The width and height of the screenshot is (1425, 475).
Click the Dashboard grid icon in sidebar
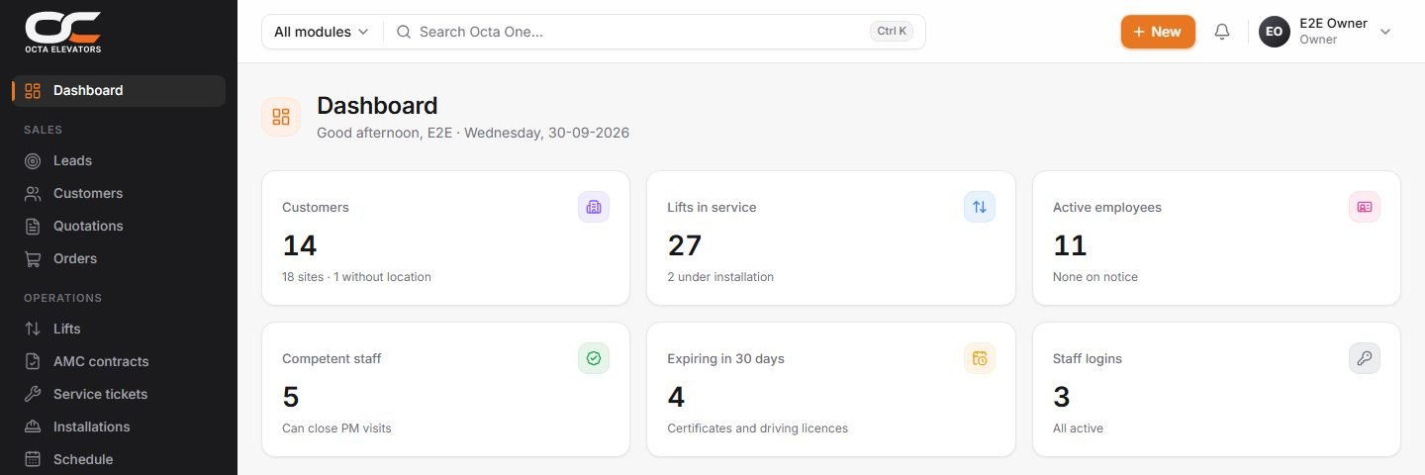click(33, 91)
